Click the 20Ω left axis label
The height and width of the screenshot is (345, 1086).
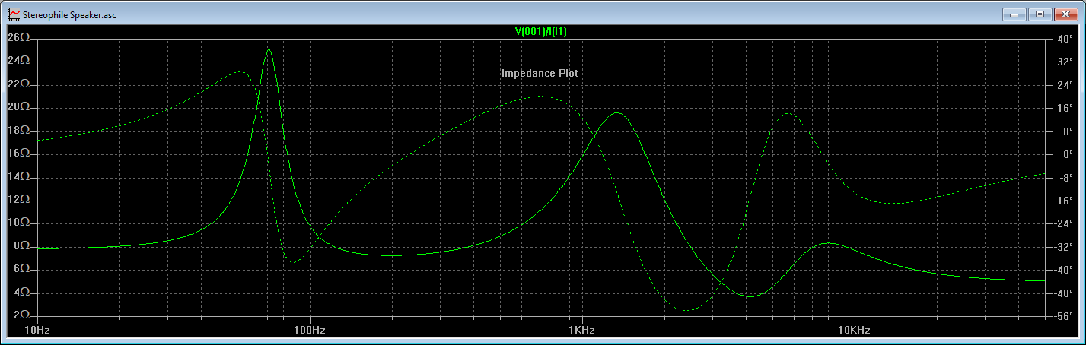[19, 107]
